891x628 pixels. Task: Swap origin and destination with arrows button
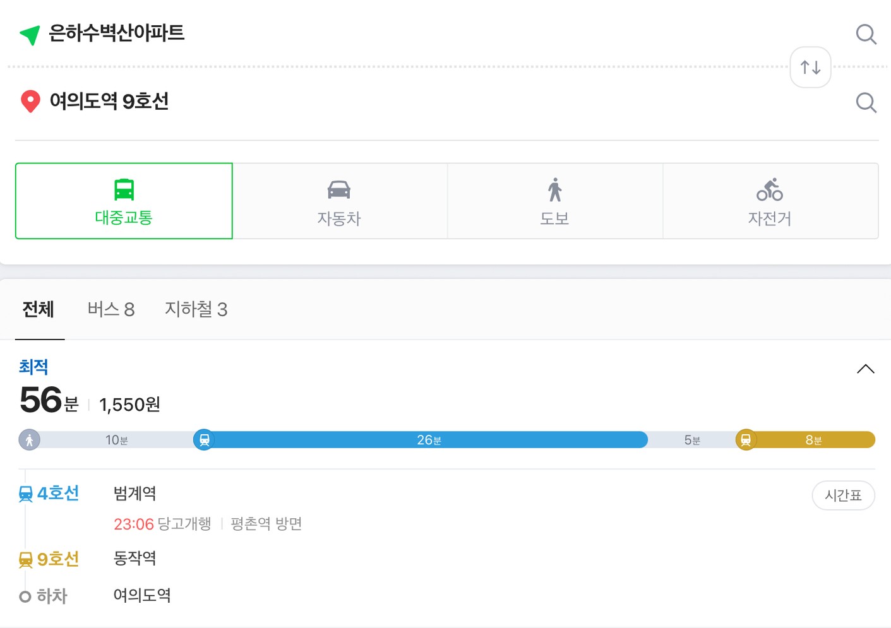[x=810, y=67]
